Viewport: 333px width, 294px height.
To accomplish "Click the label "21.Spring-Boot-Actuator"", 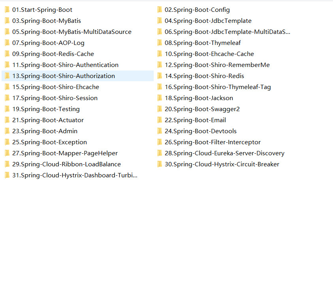I will coord(48,120).
